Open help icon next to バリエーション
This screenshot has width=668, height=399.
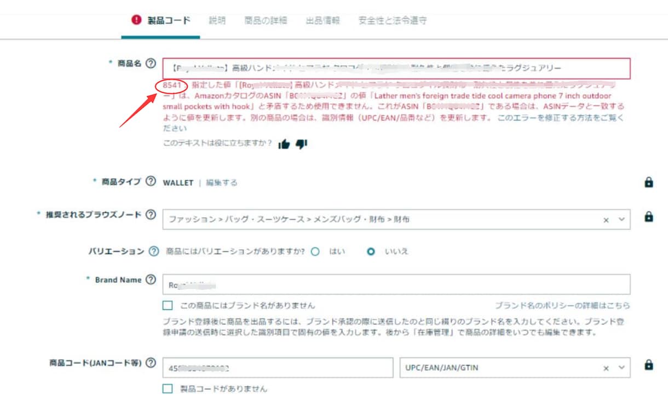[x=154, y=251]
